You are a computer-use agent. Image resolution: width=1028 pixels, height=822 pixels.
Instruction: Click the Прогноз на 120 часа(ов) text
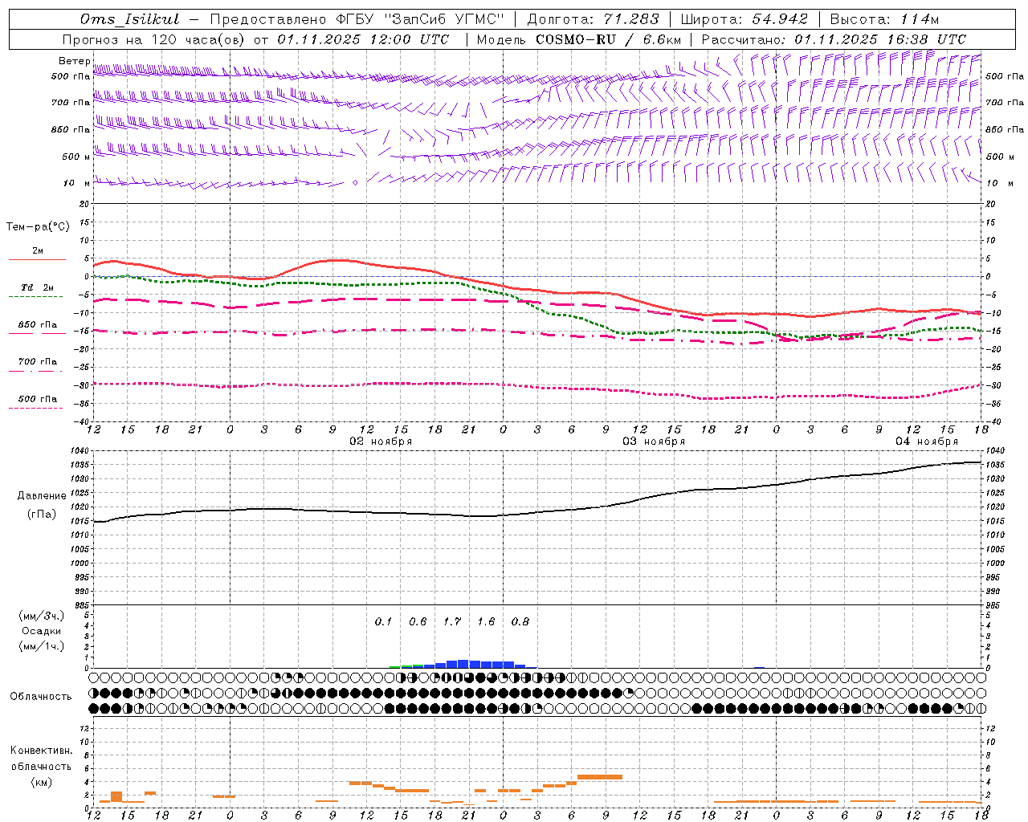155,39
